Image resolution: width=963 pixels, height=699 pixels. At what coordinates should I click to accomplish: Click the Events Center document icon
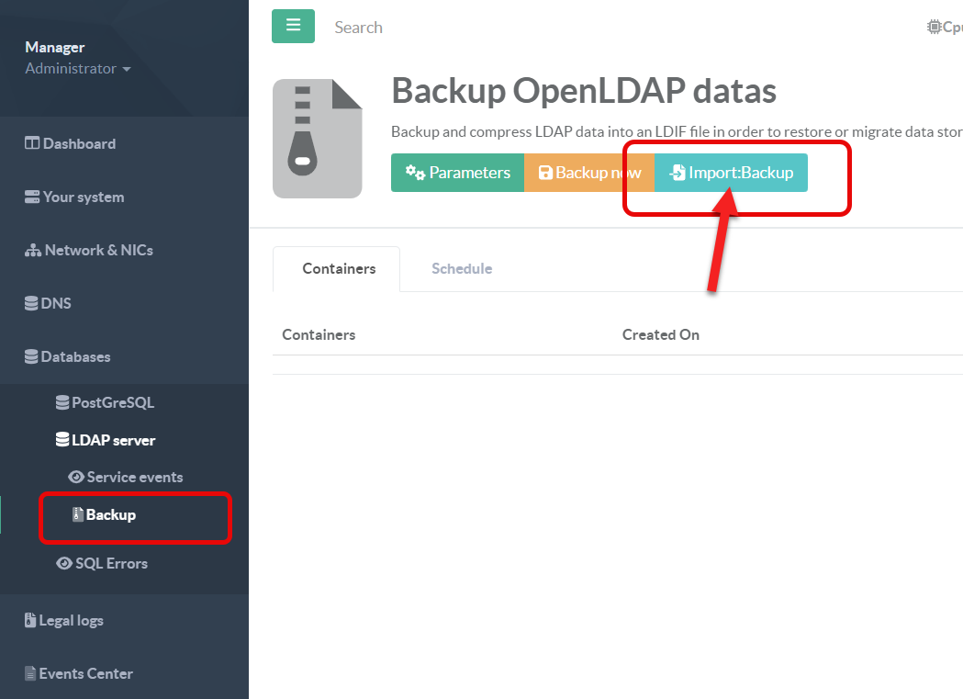point(30,674)
